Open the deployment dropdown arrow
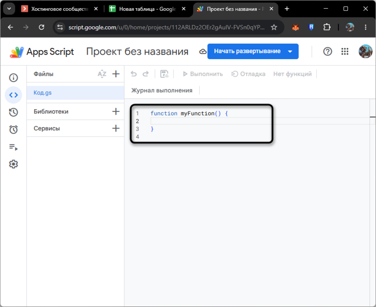This screenshot has width=376, height=307. (290, 51)
